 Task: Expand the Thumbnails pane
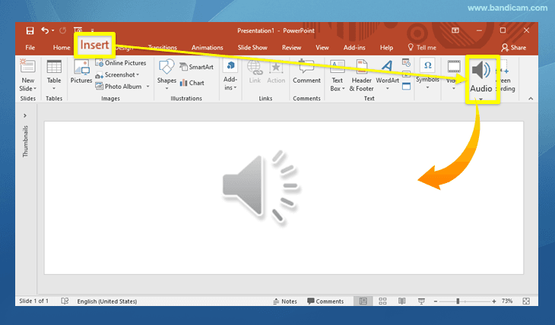pyautogui.click(x=25, y=115)
